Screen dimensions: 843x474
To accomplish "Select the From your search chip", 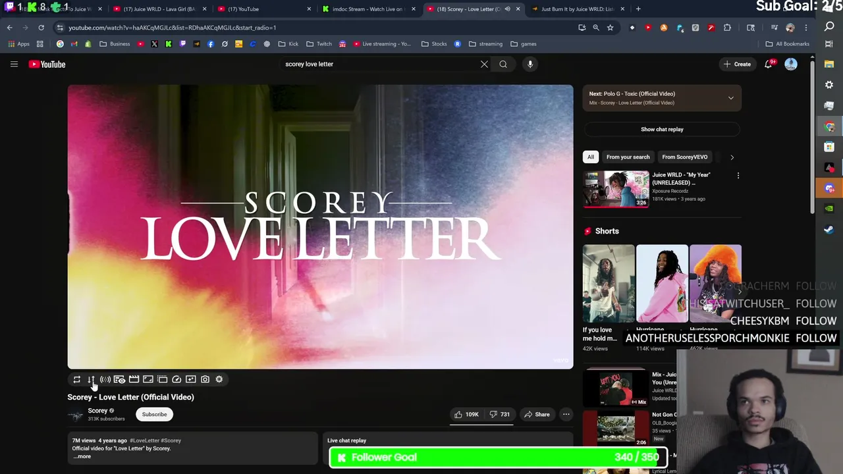I will click(628, 157).
